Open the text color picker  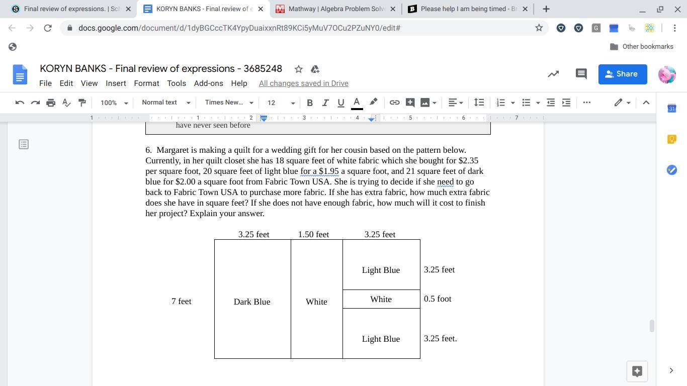357,103
